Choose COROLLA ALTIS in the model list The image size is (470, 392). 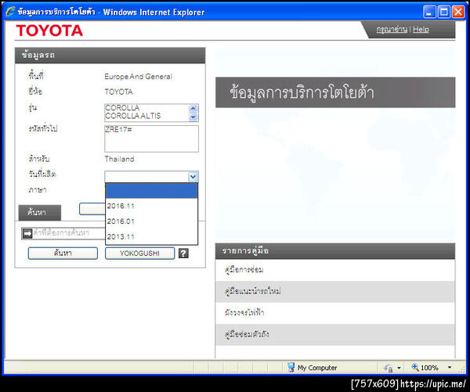coord(133,116)
